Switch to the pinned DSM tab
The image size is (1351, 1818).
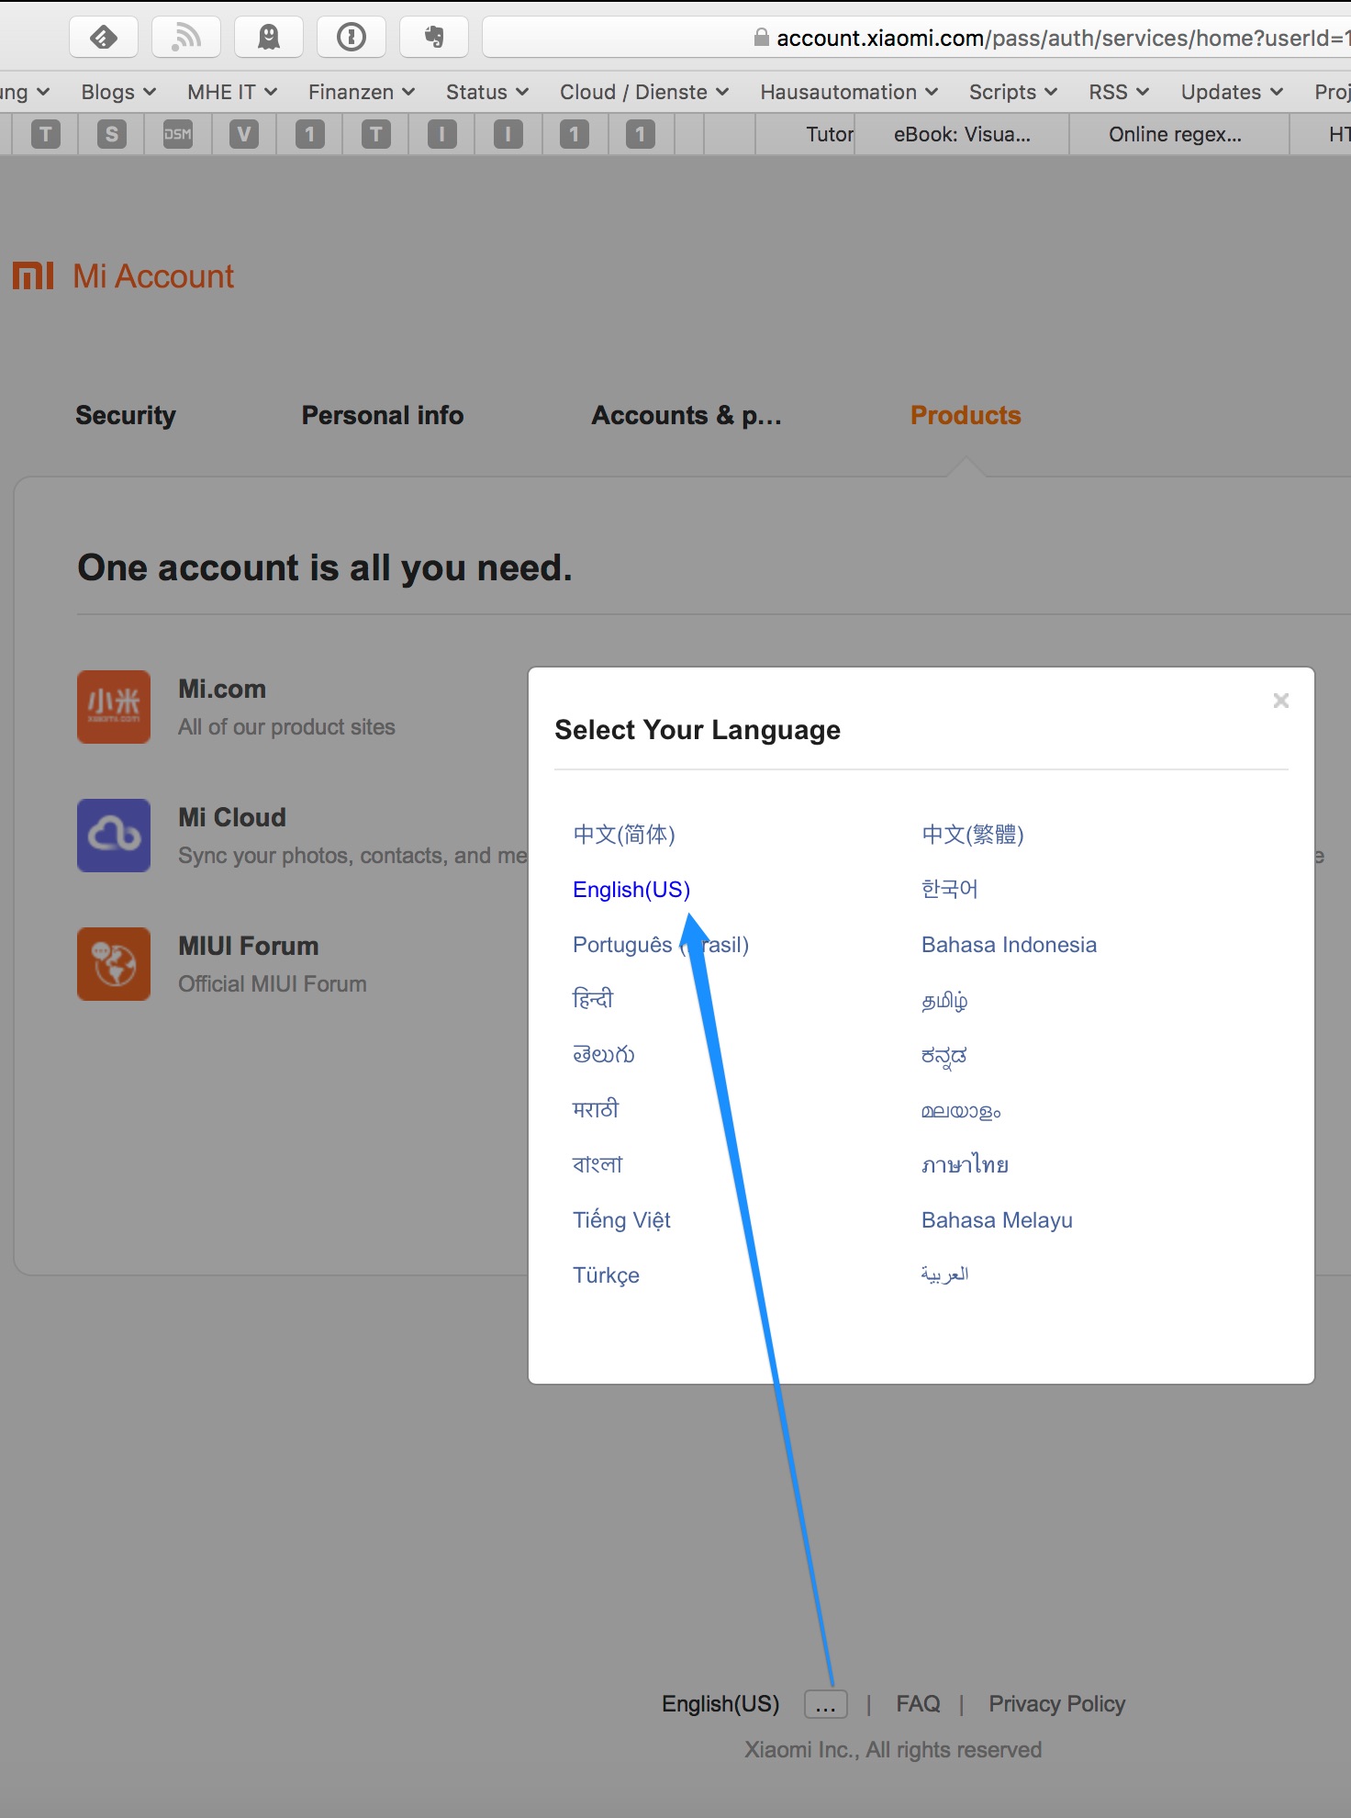(178, 134)
